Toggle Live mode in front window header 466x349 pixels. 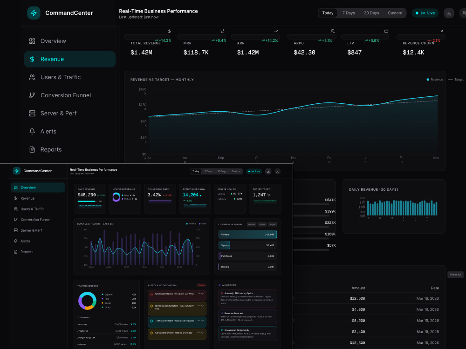(254, 171)
